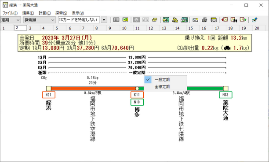Click the K11 station code box
This screenshot has width=269, height=162.
(x=137, y=95)
